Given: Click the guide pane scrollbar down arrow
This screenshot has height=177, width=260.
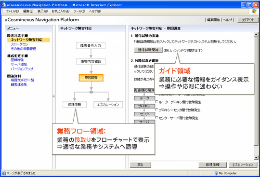Looking at the screenshot, I should pos(256,157).
